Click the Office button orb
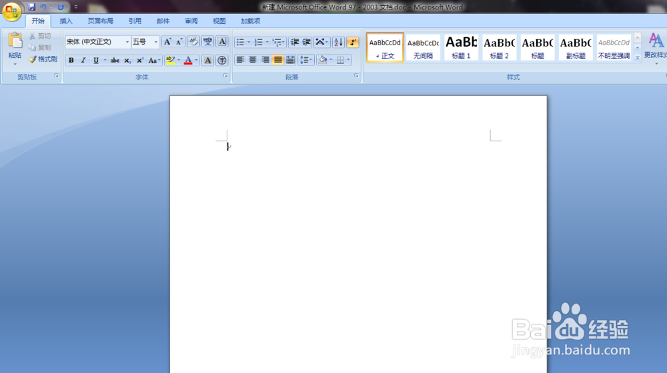667x373 pixels. click(x=11, y=11)
